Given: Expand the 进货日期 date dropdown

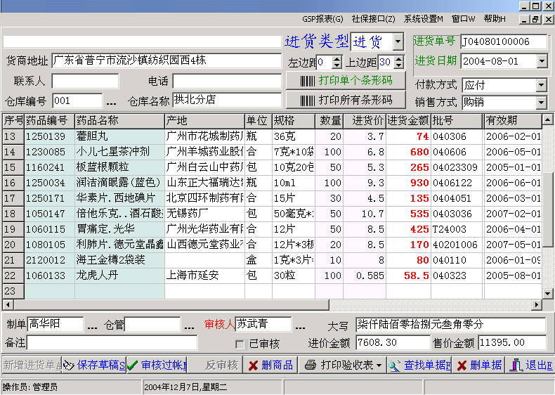Looking at the screenshot, I should click(542, 61).
